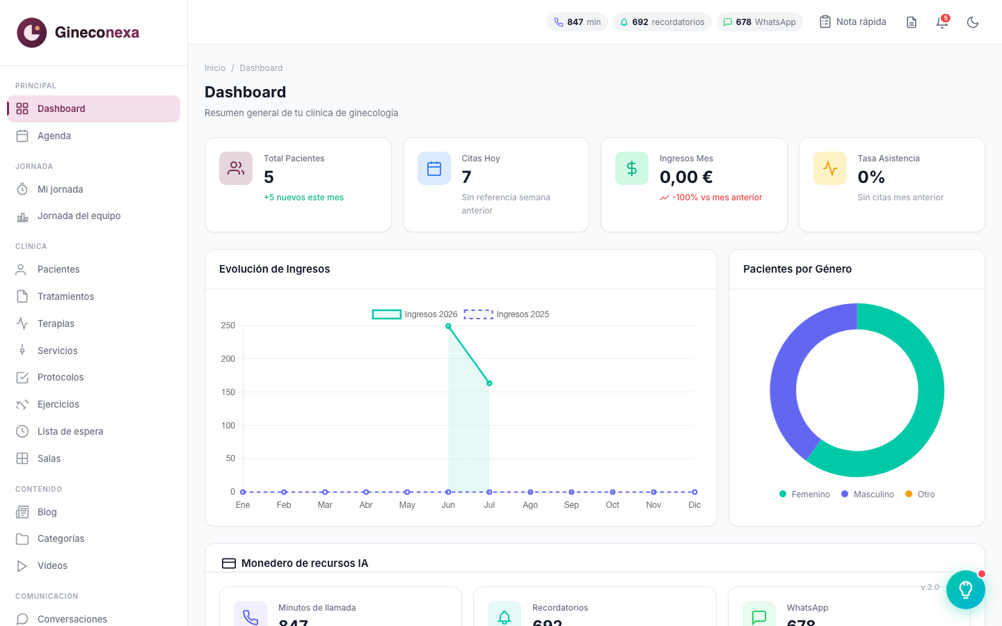The image size is (1002, 626).
Task: Open Mi jornada in the sidebar
Action: click(x=93, y=189)
